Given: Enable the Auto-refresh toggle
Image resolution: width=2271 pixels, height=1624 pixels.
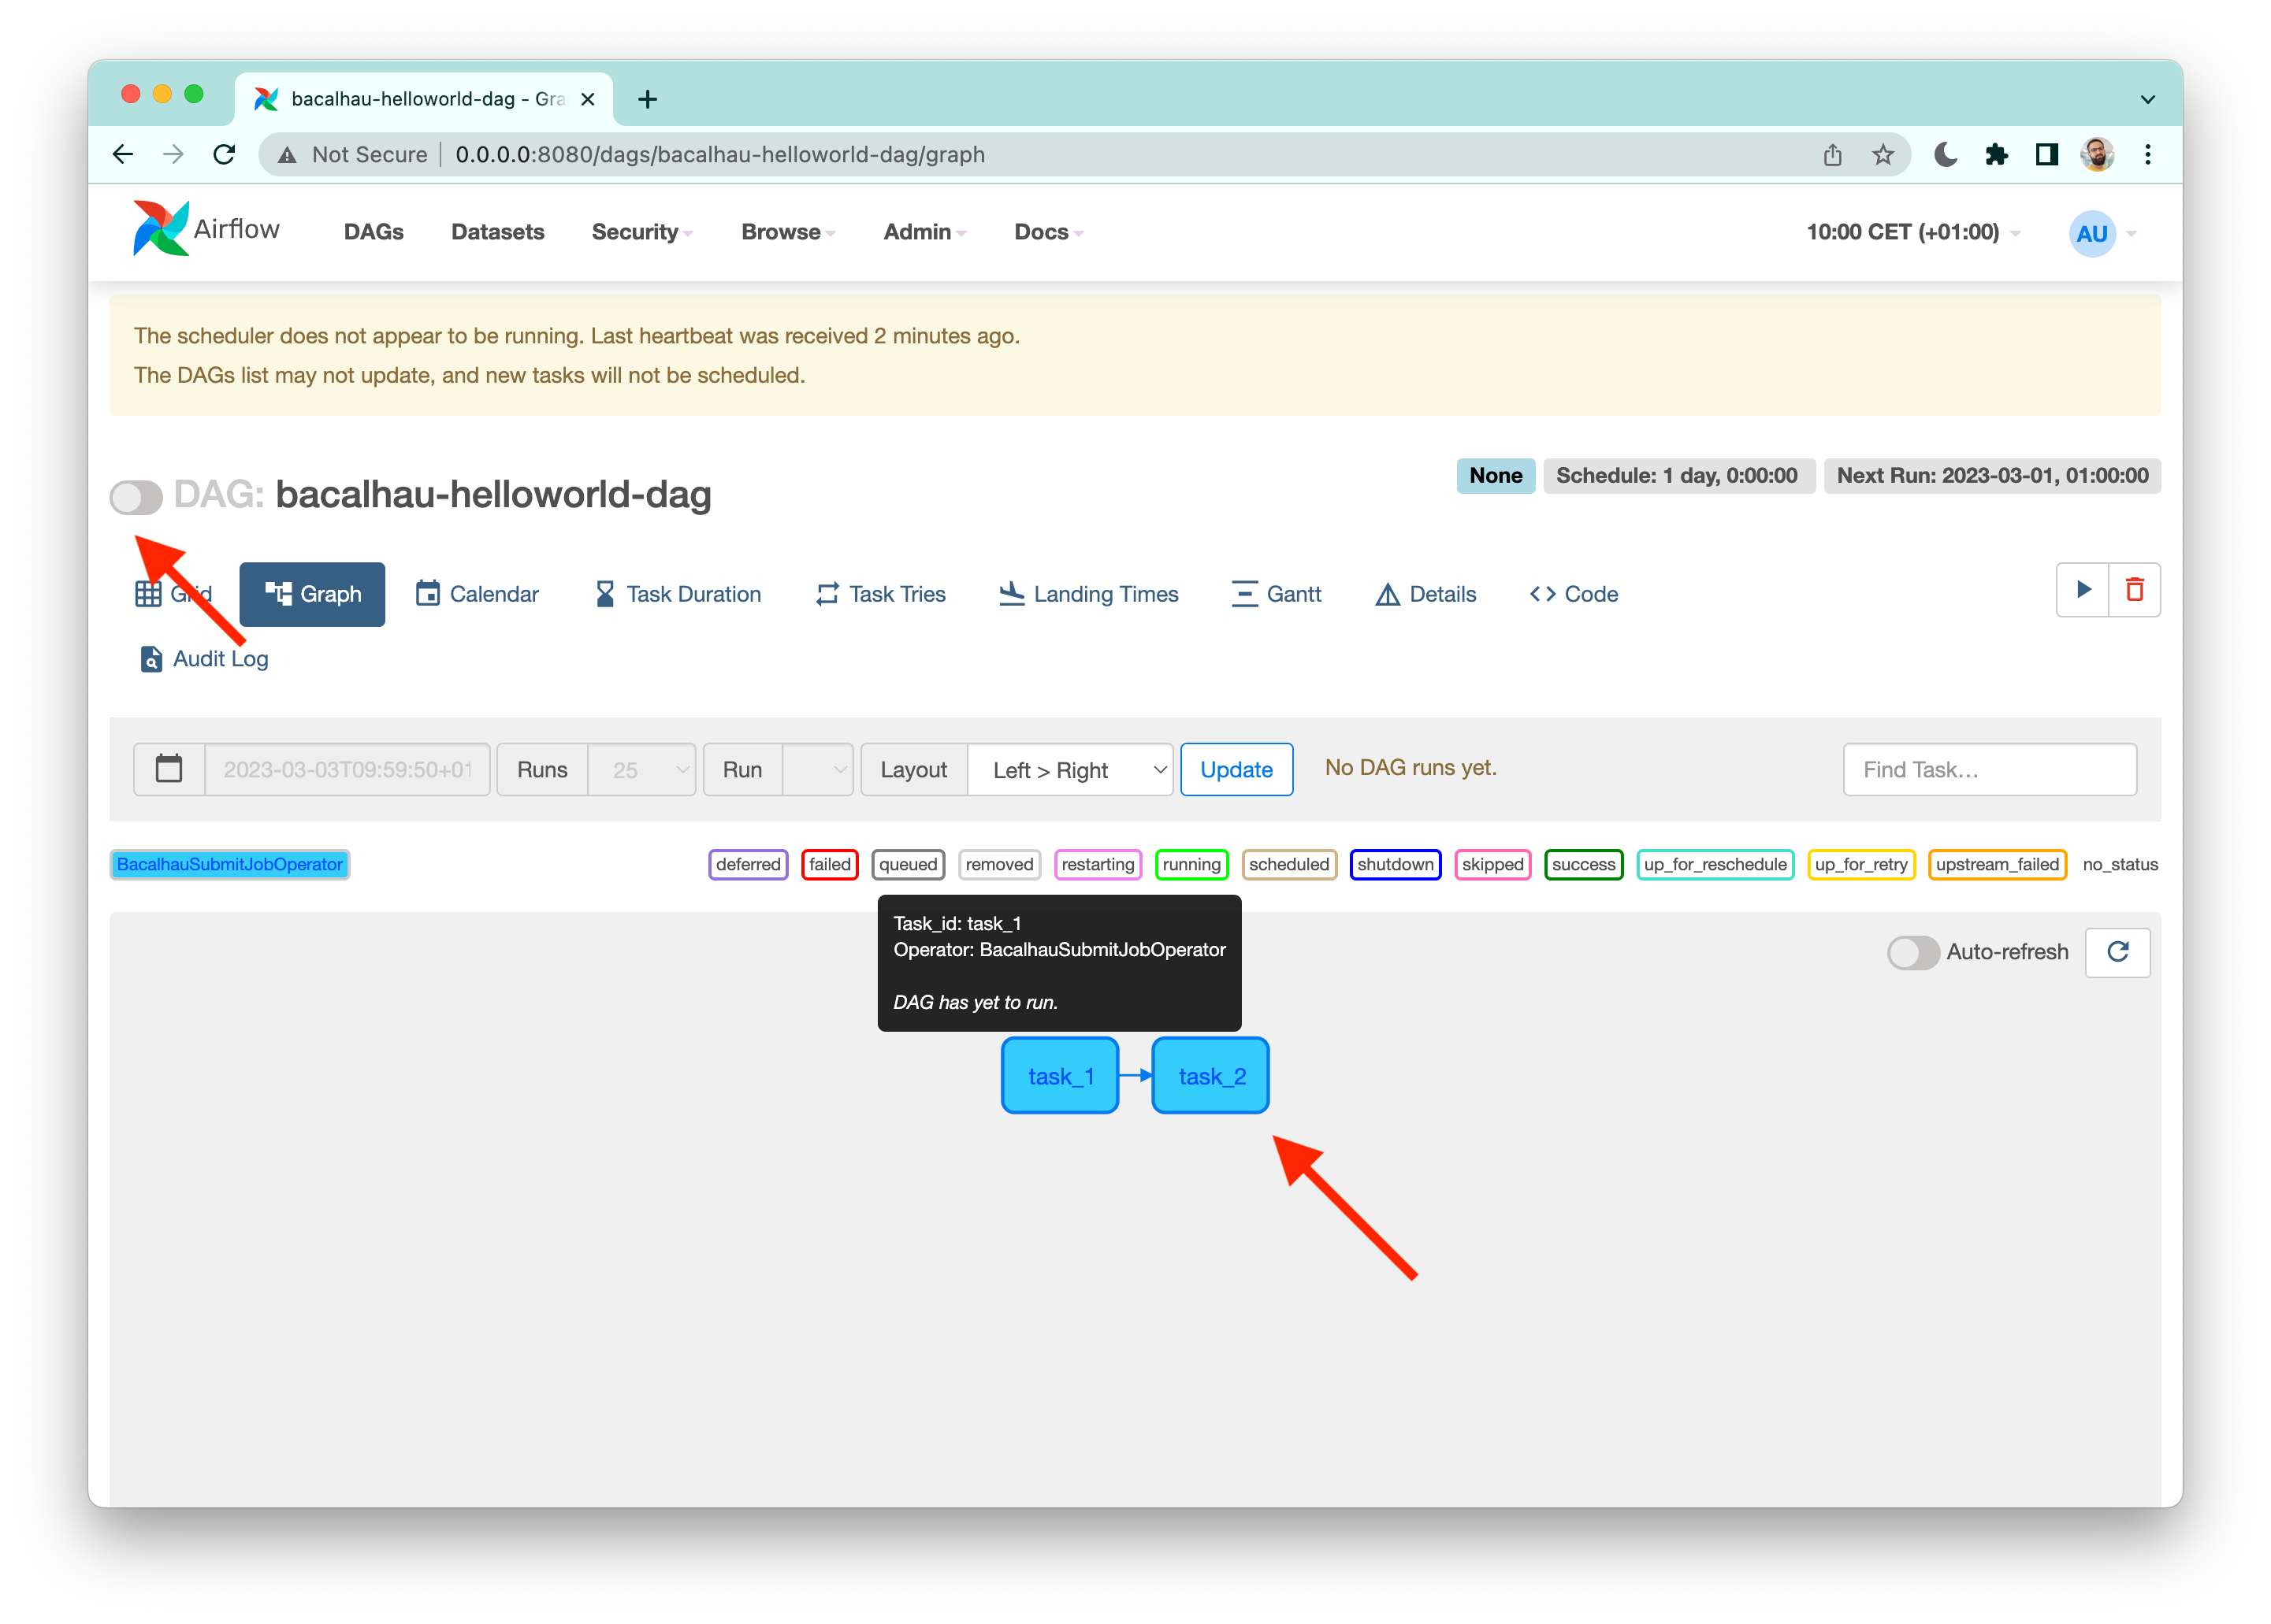Looking at the screenshot, I should pos(1912,952).
